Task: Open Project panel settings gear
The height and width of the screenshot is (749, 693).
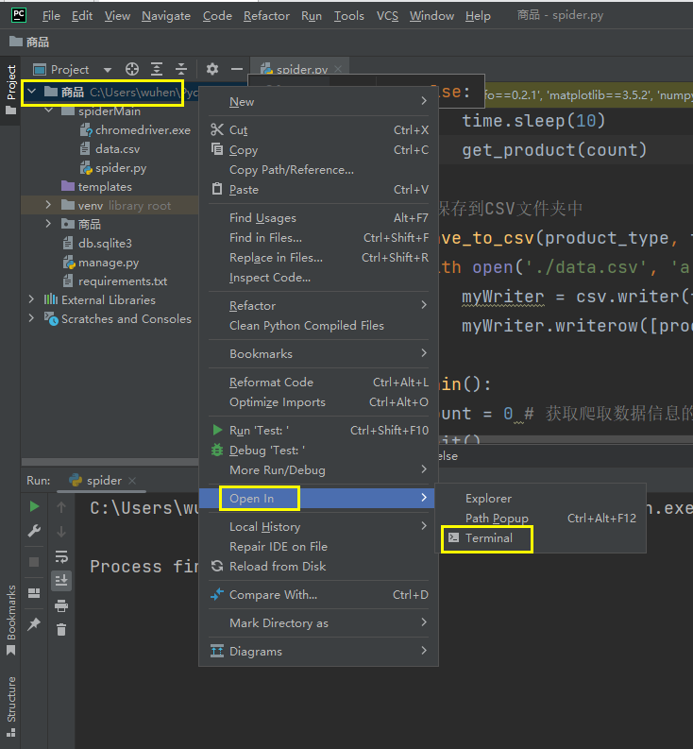Action: pyautogui.click(x=212, y=69)
